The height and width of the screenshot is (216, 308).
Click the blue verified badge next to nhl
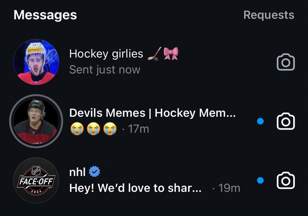coord(95,172)
